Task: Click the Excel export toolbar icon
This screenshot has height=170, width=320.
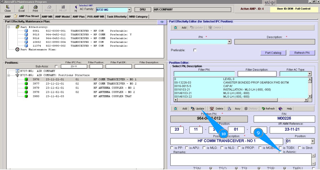Action: point(21,8)
